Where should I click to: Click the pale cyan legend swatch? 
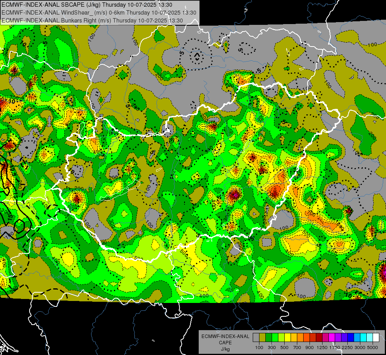tap(369, 337)
